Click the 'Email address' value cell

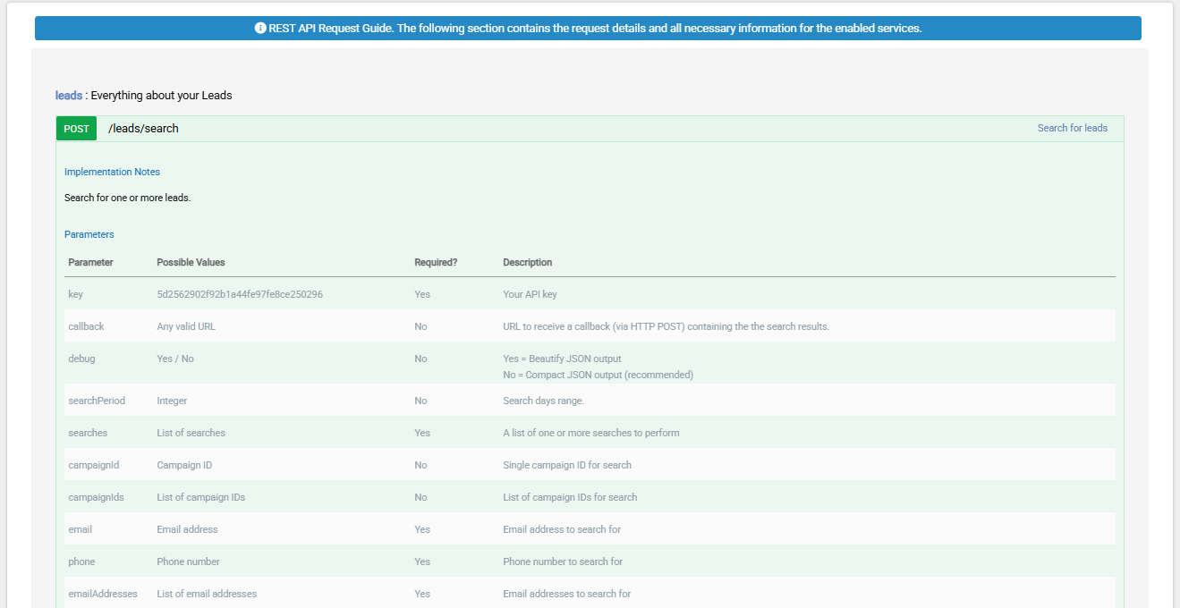click(x=187, y=529)
